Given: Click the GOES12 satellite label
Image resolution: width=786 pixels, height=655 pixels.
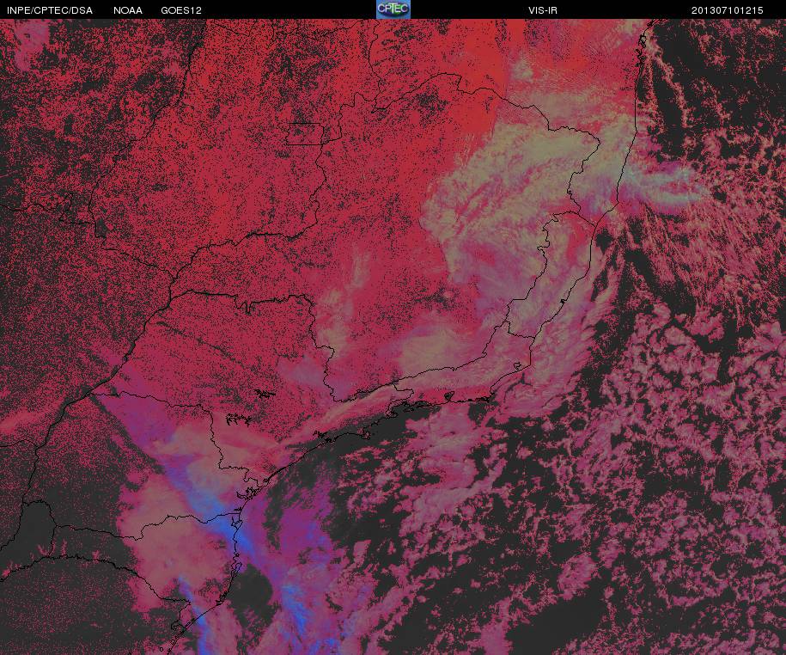Looking at the screenshot, I should pos(181,10).
